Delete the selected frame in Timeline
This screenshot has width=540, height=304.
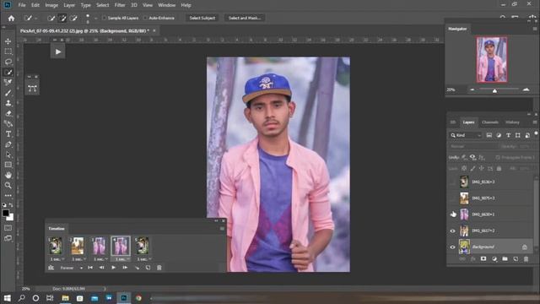click(x=159, y=268)
